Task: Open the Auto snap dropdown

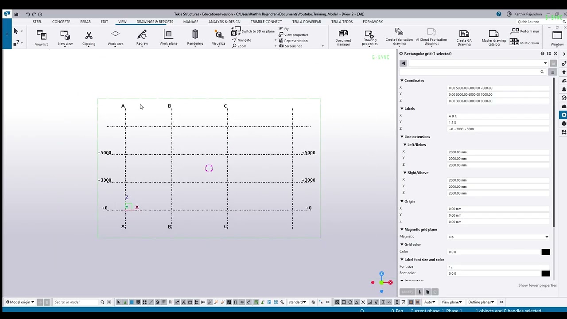Action: point(429,302)
